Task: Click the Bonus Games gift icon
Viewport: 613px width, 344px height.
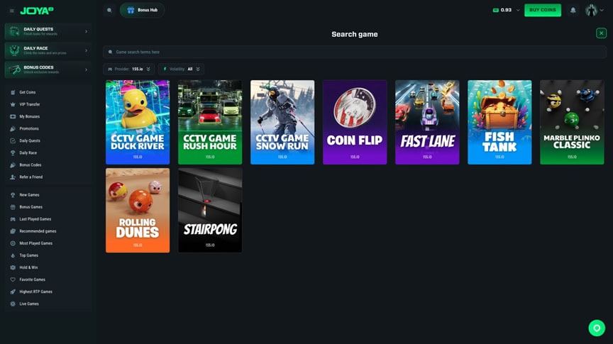Action: 13,207
